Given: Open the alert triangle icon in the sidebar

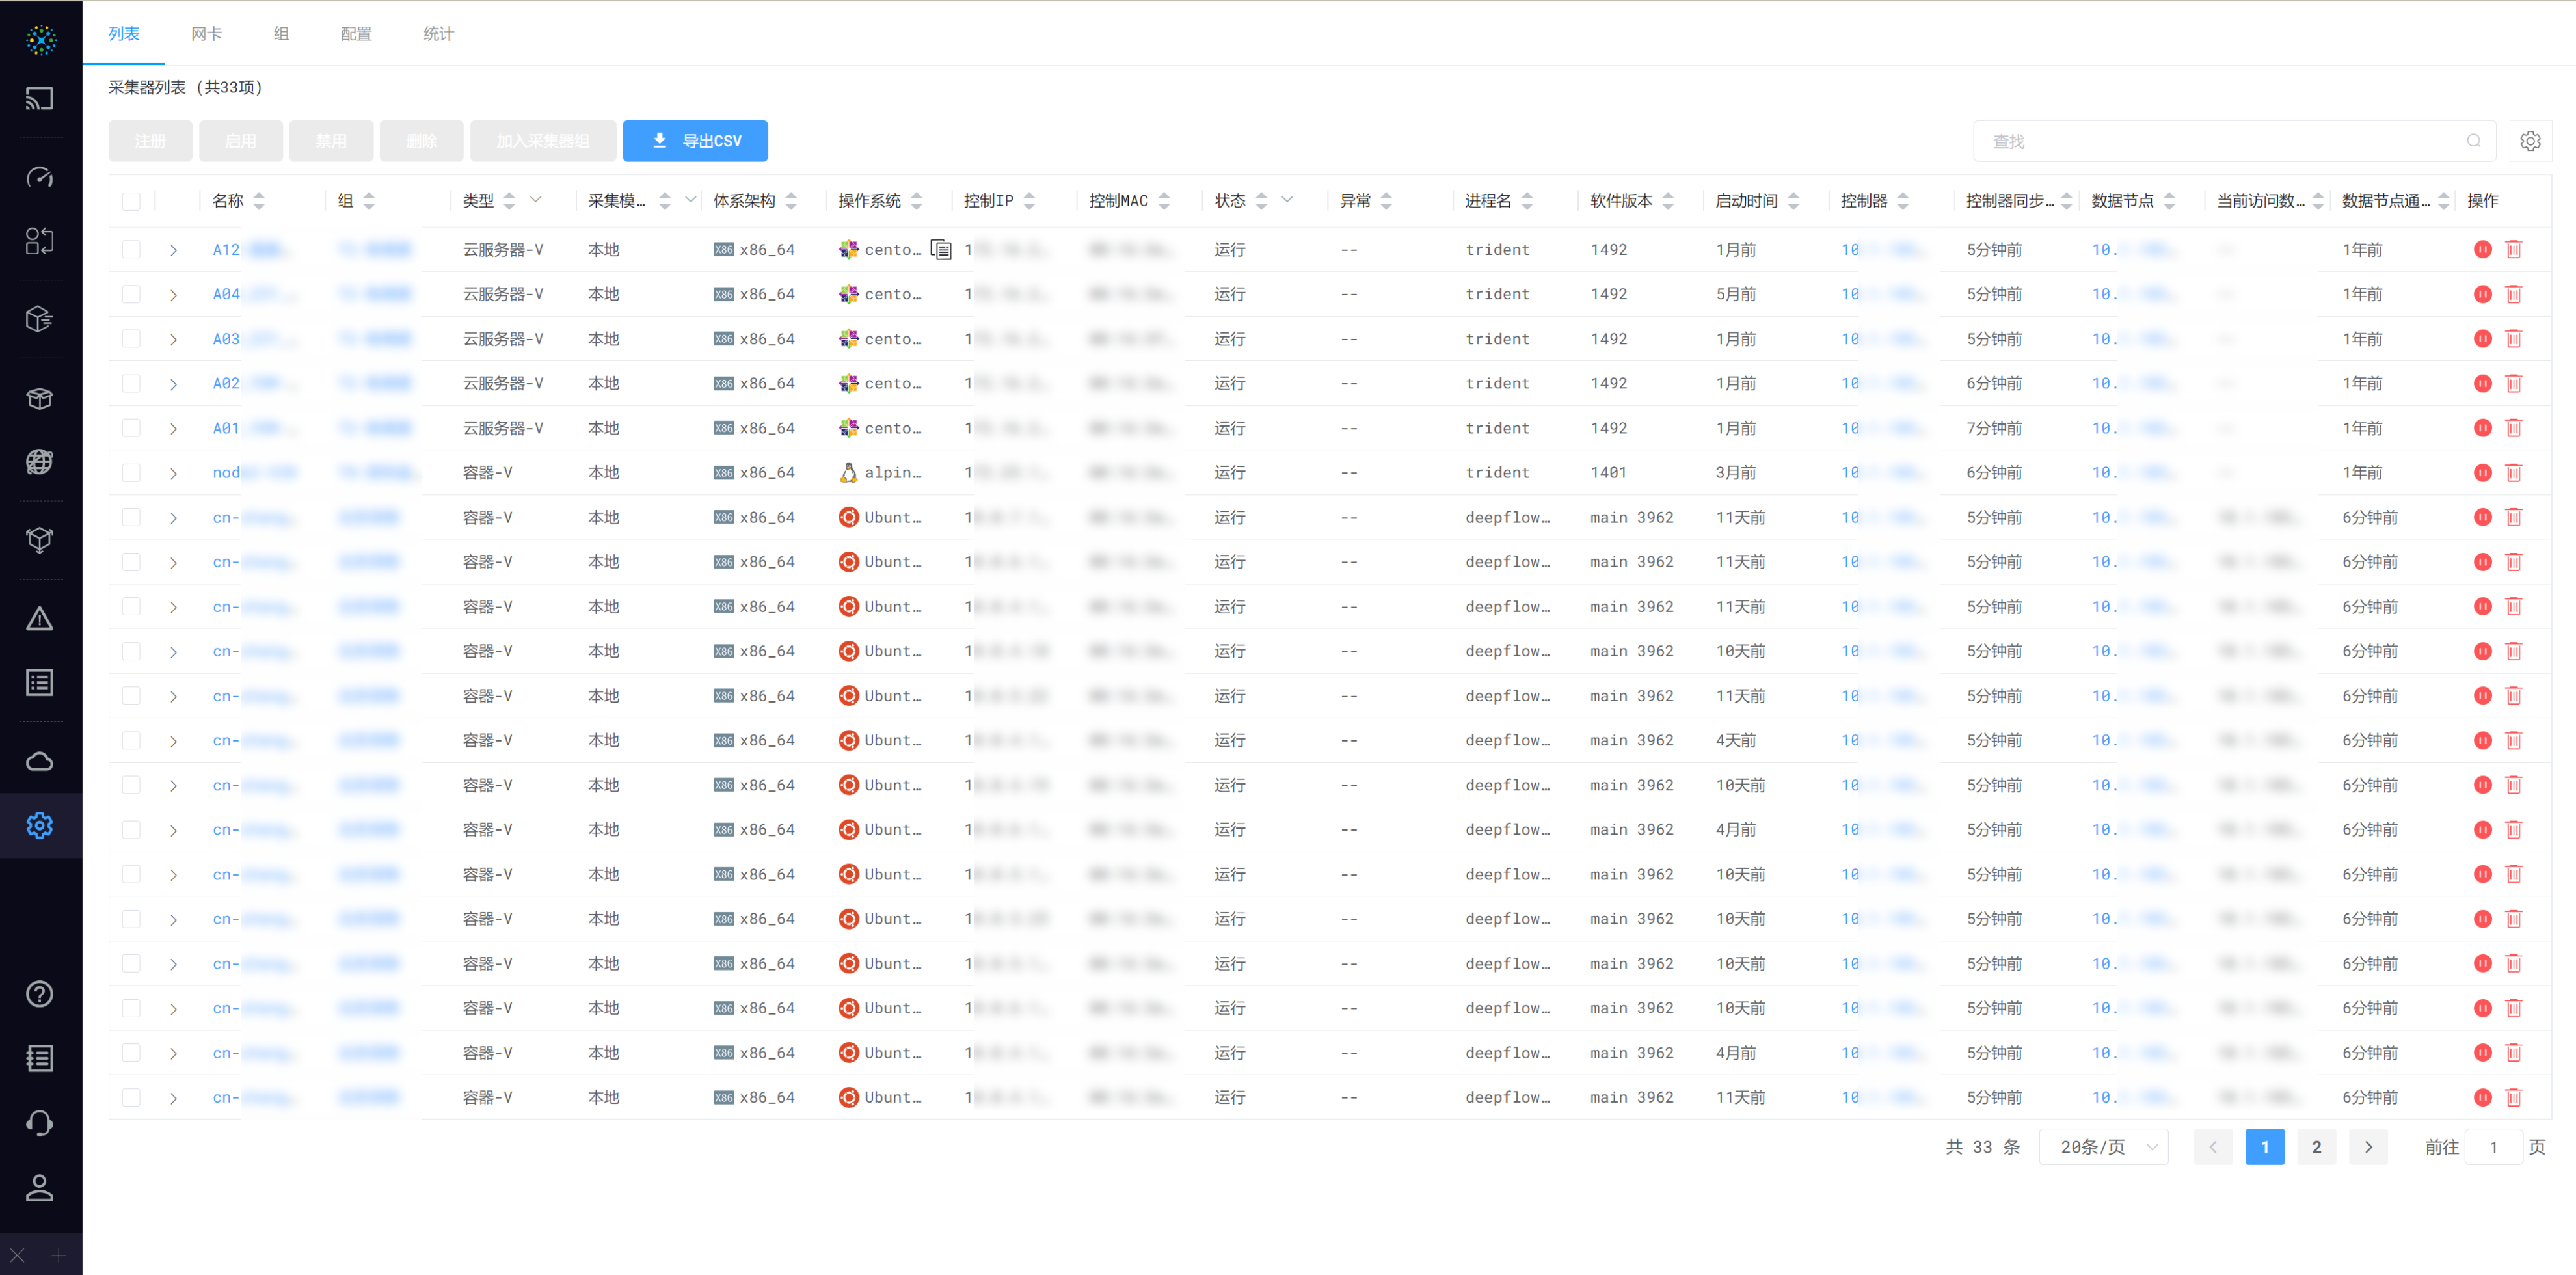Looking at the screenshot, I should 40,619.
